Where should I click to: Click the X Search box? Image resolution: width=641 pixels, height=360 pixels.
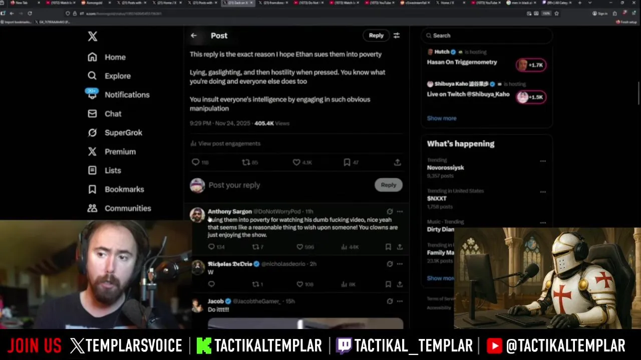click(x=487, y=35)
